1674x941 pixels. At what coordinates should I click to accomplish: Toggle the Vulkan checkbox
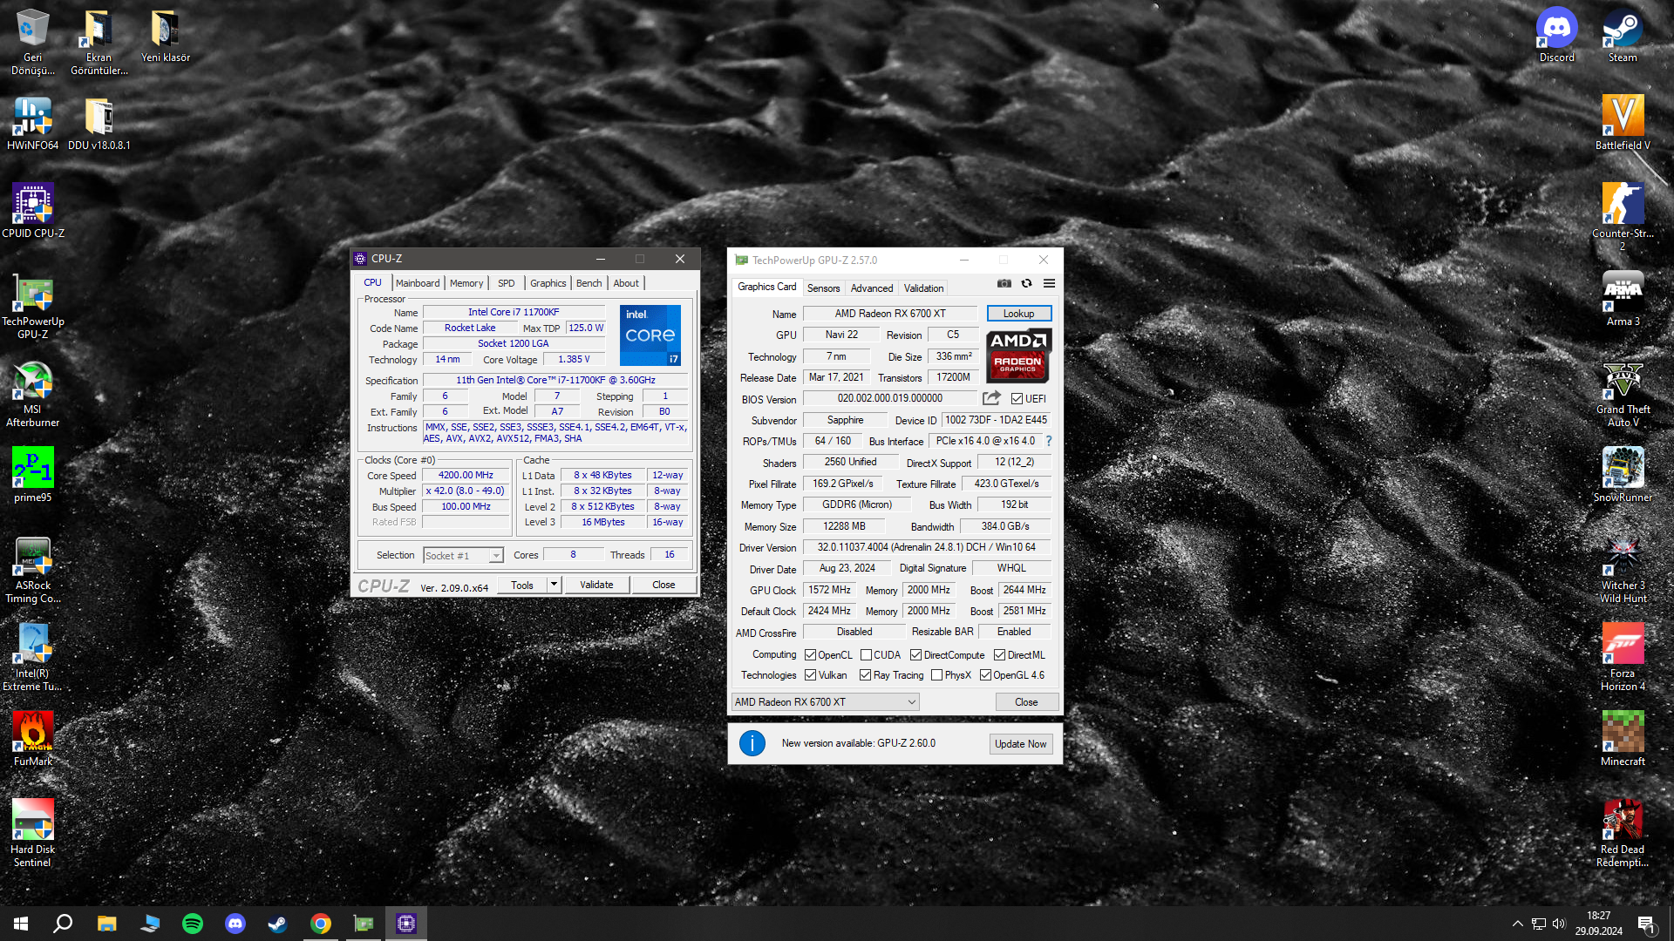pyautogui.click(x=811, y=675)
